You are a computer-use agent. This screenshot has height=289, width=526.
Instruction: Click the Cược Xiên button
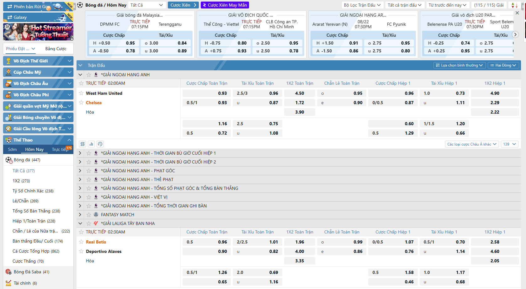point(183,5)
